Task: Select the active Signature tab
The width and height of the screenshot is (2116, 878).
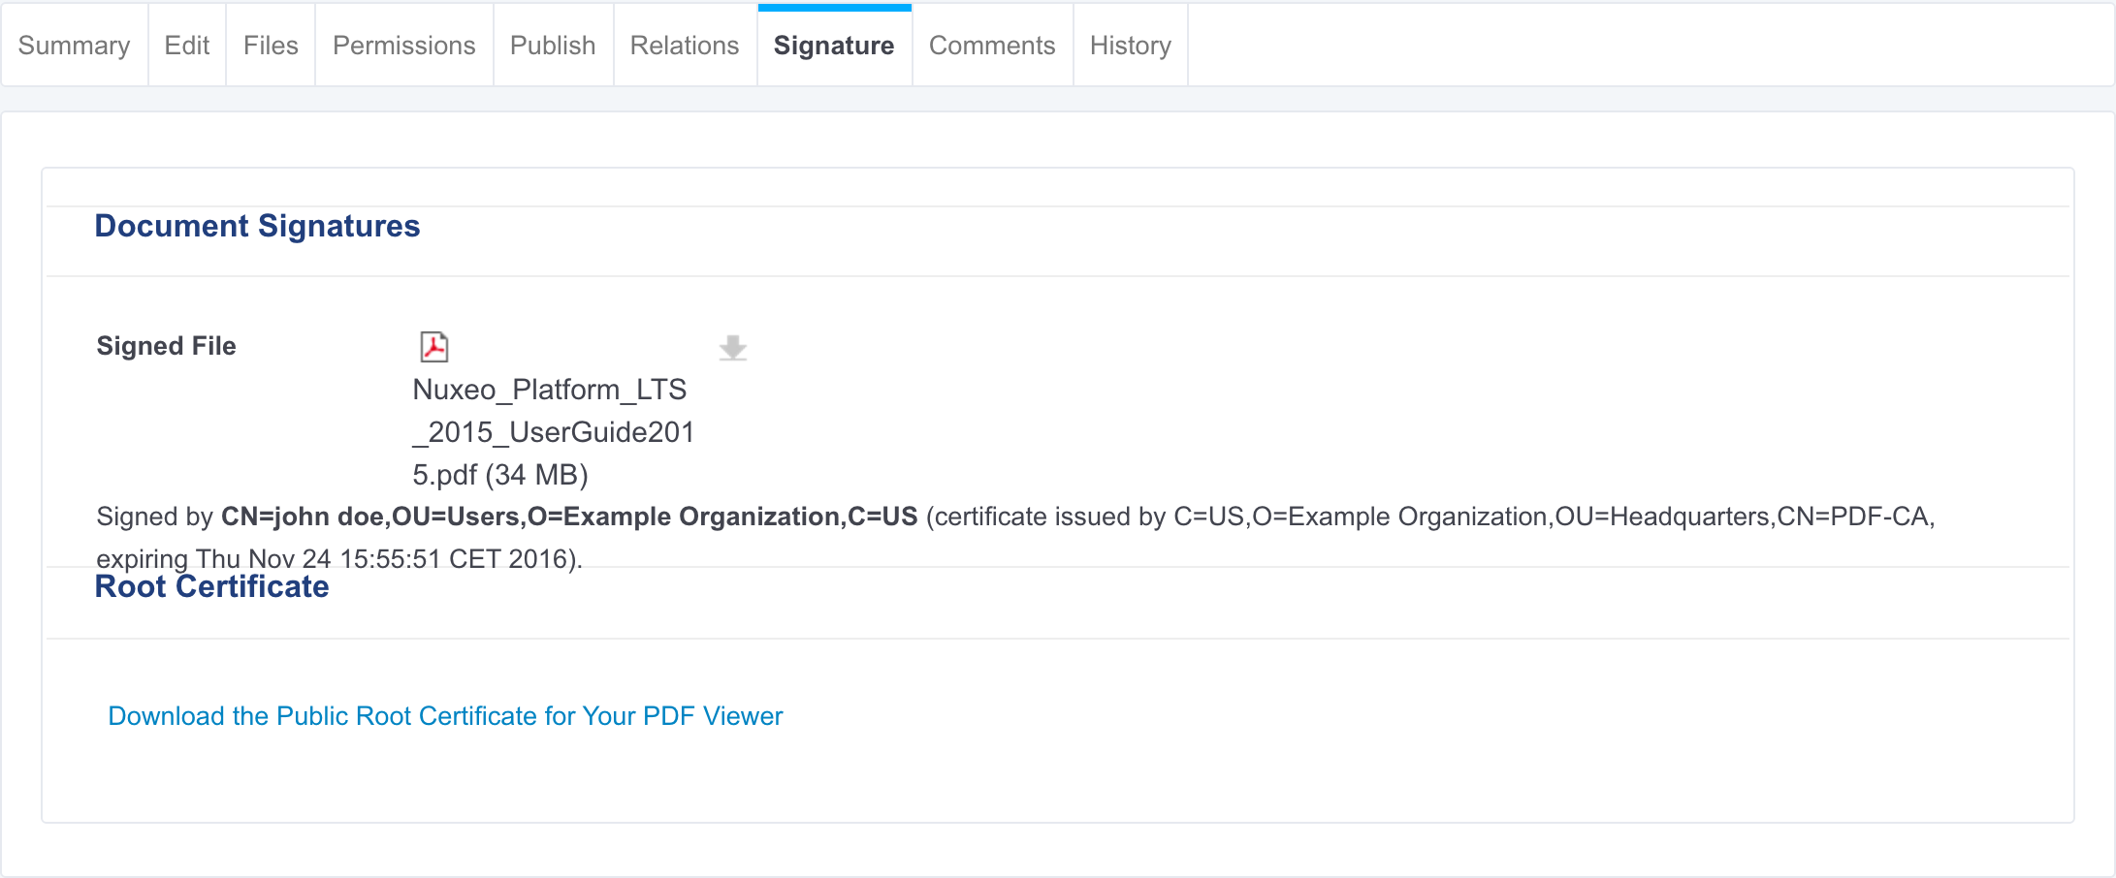Action: (x=834, y=46)
